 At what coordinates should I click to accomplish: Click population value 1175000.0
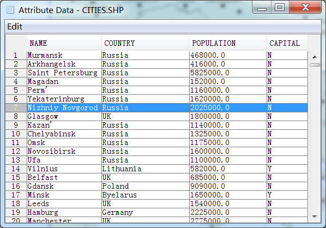pos(228,143)
